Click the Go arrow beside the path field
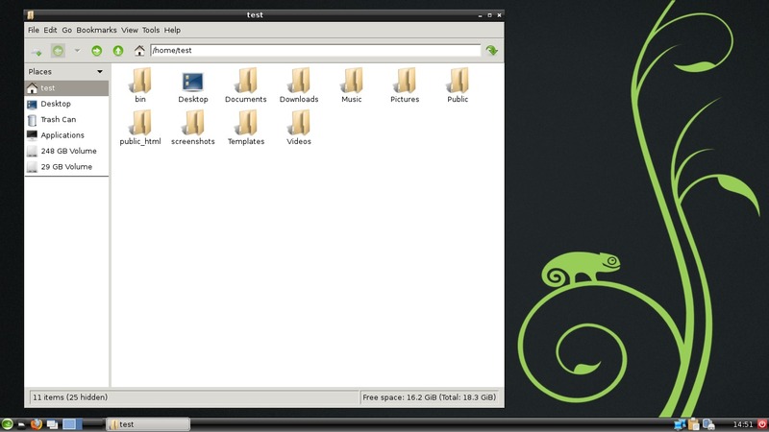This screenshot has height=432, width=769. pos(491,51)
